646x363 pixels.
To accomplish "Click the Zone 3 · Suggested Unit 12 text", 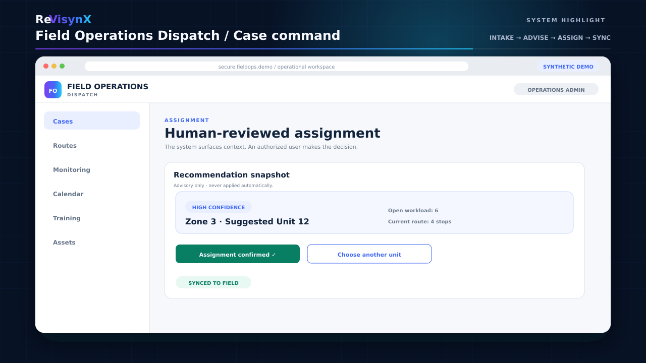I will pyautogui.click(x=247, y=221).
